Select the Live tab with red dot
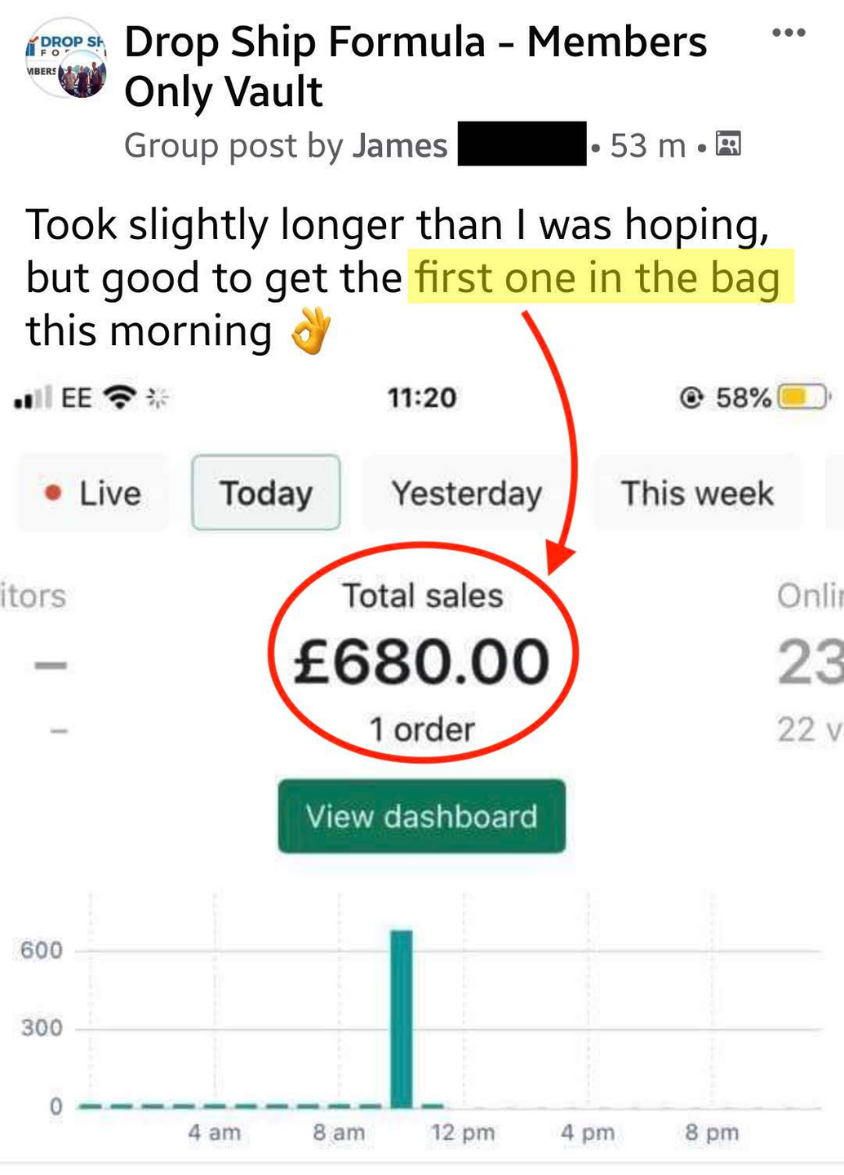 pyautogui.click(x=93, y=493)
